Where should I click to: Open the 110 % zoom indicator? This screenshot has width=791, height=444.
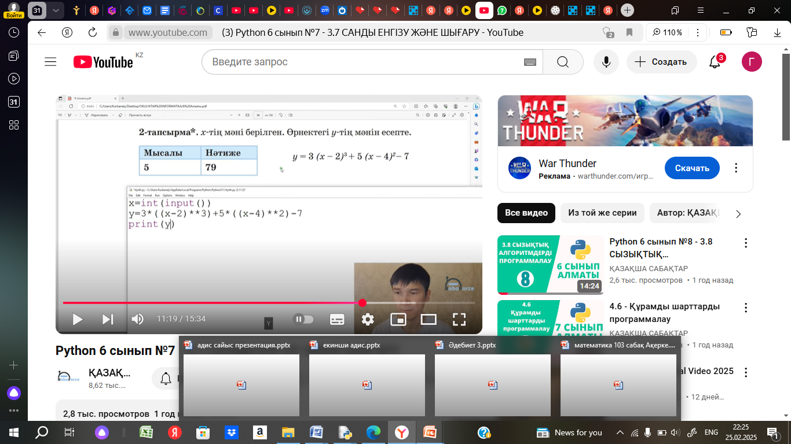667,32
